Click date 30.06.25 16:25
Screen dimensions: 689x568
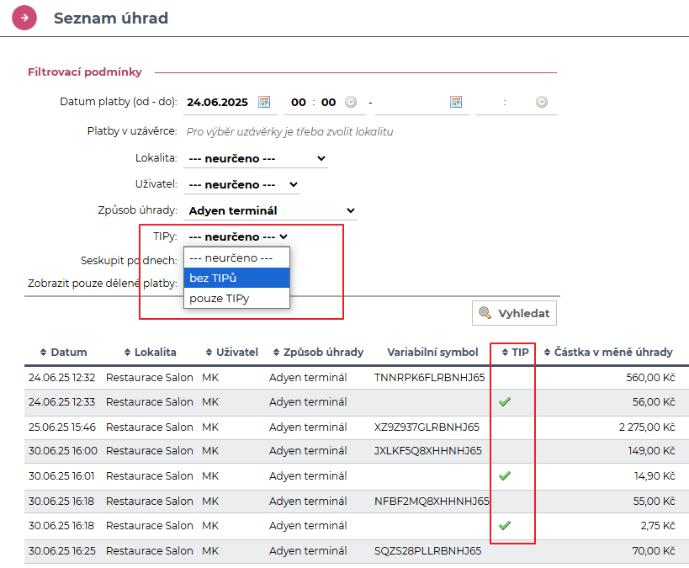(x=61, y=551)
